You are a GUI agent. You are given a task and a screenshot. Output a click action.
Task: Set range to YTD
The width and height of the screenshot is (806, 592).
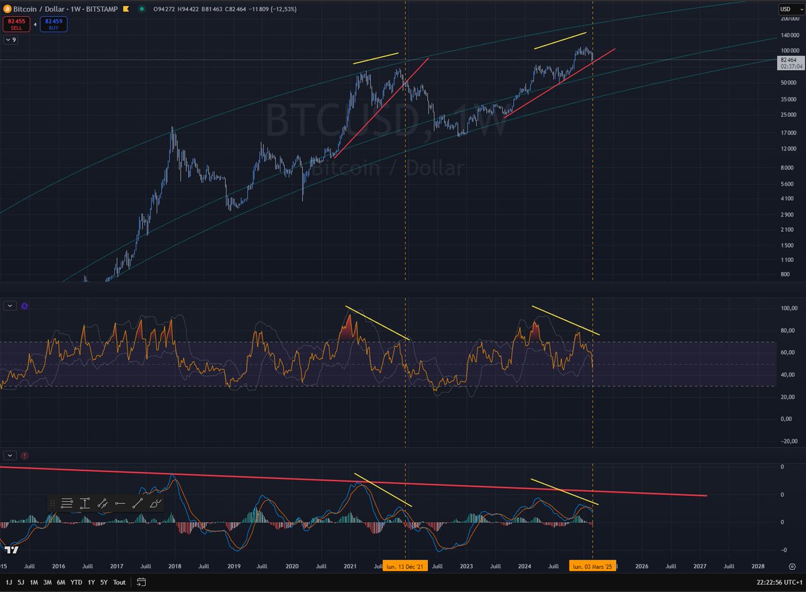pyautogui.click(x=76, y=582)
